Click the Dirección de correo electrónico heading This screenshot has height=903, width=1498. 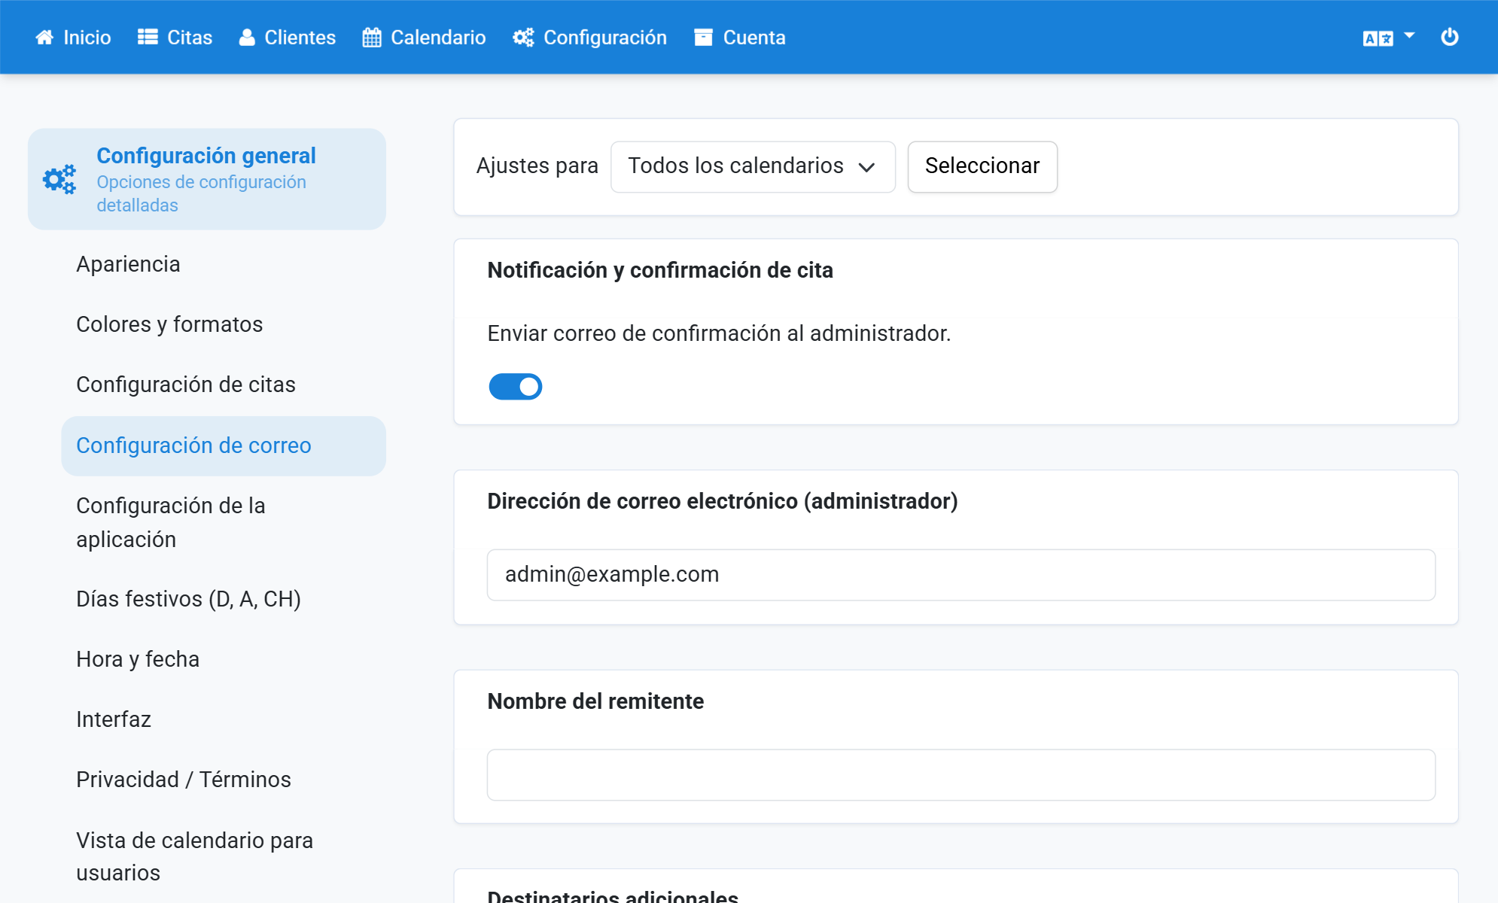coord(723,501)
